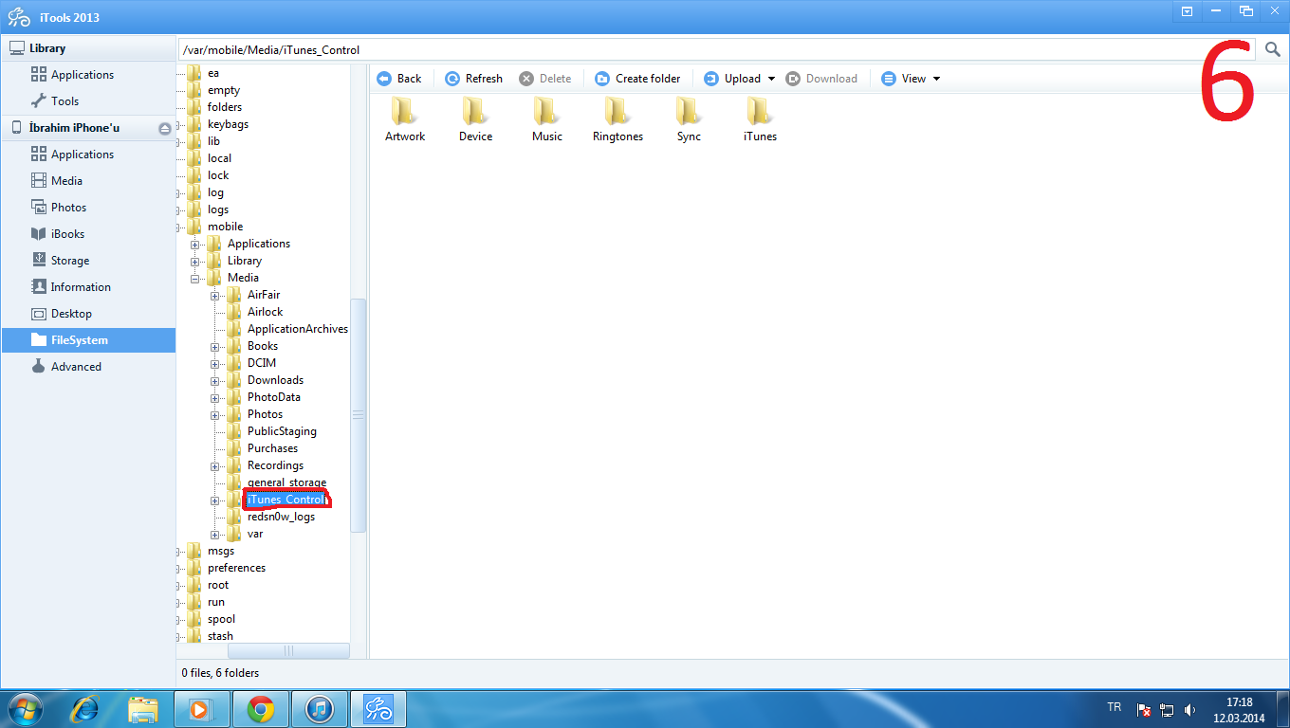Go Back in file browser

point(399,79)
